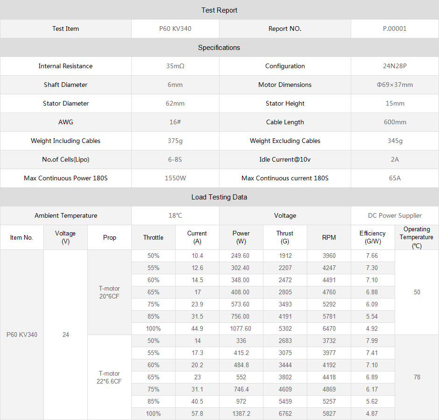Click the 'Ambient Temperature' label

click(x=66, y=215)
